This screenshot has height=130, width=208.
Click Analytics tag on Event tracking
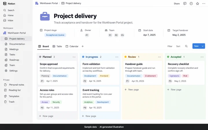[88, 102]
